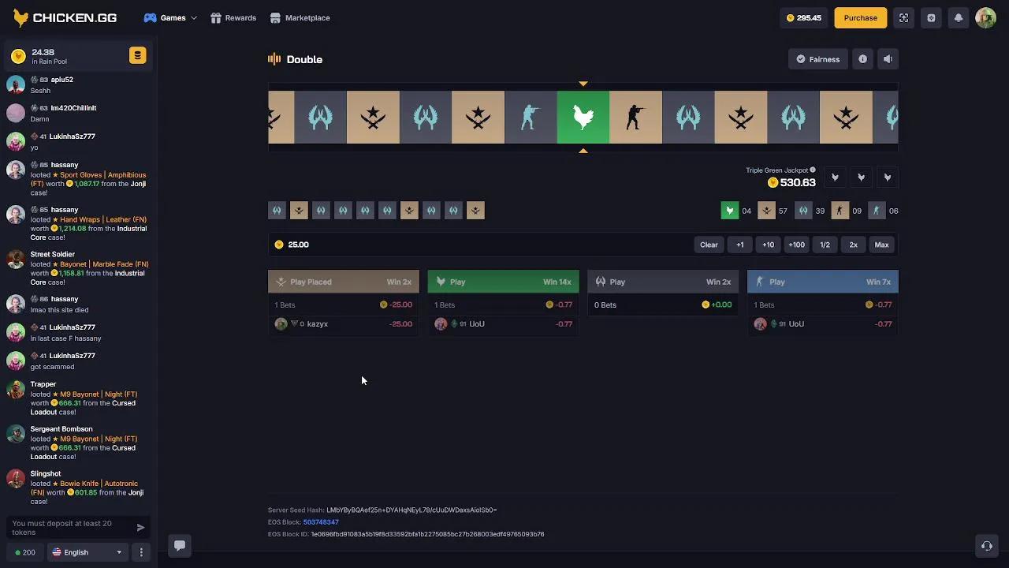The height and width of the screenshot is (568, 1009).
Task: Play on green Win 14x
Action: [503, 282]
